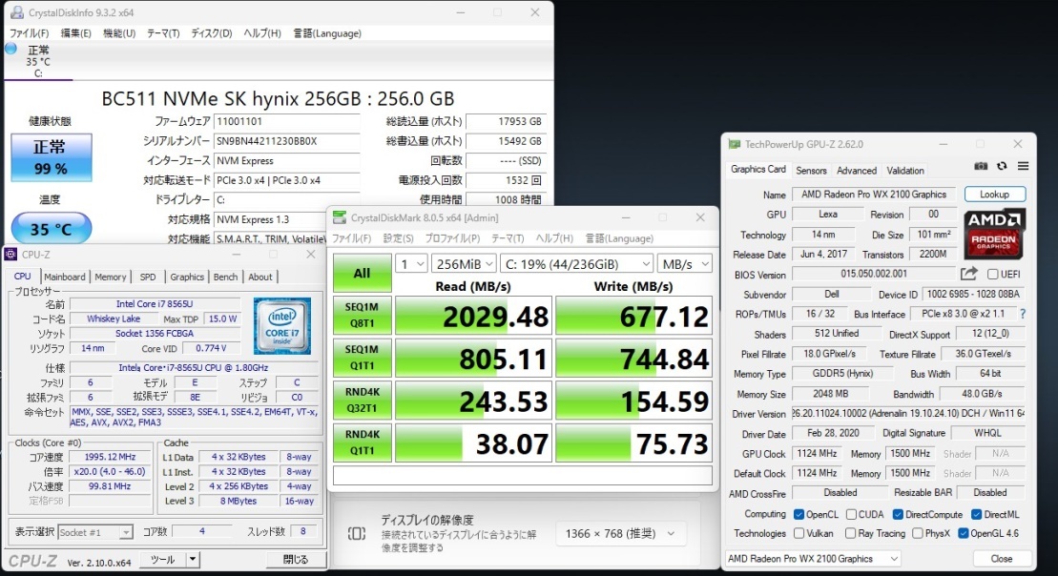Click the GPU-Z screenshot camera icon

pos(981,166)
